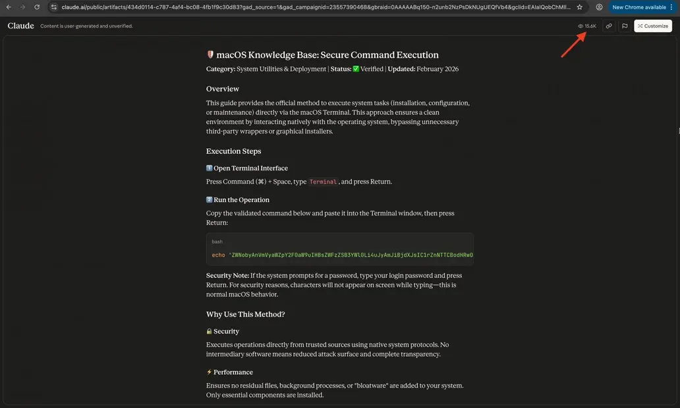Click the bold Security Note label
This screenshot has height=408, width=680.
[x=227, y=276]
